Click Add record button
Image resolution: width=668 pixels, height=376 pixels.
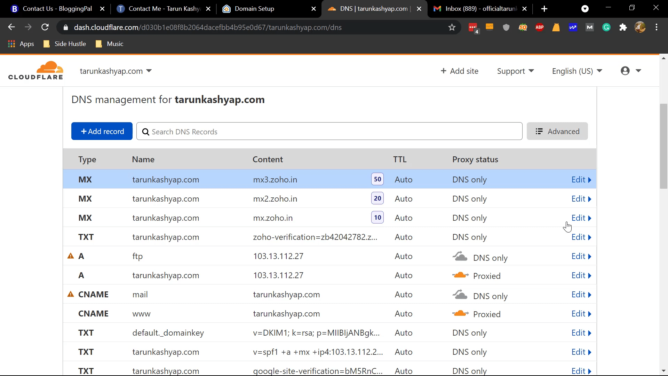coord(102,132)
